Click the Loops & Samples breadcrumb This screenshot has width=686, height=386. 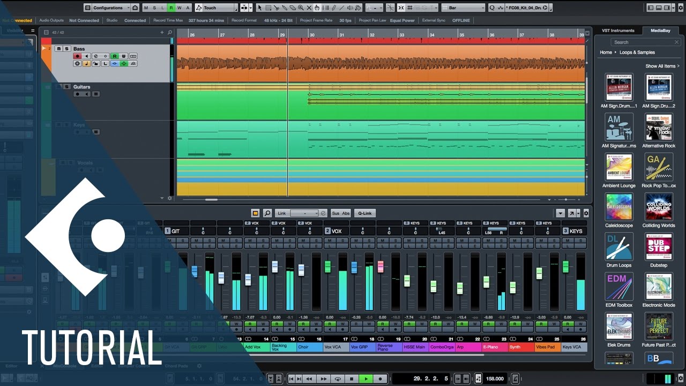pyautogui.click(x=637, y=53)
